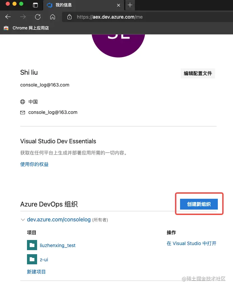
Task: Click the lock site-info icon
Action: tap(69, 17)
